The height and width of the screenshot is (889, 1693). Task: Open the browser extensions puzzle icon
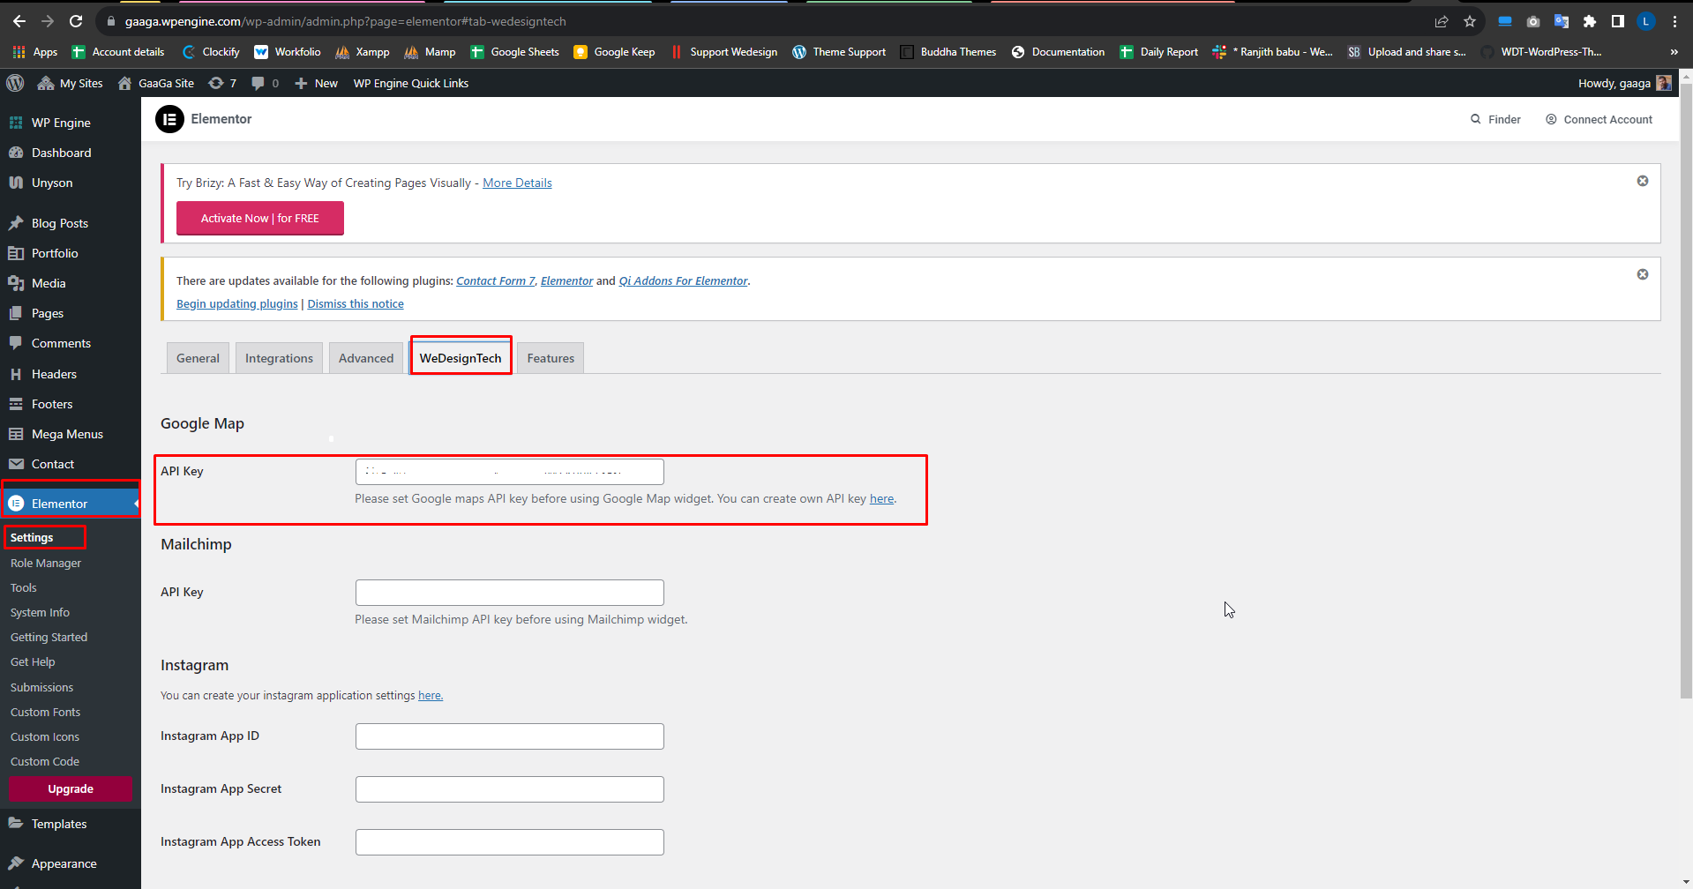click(x=1590, y=21)
